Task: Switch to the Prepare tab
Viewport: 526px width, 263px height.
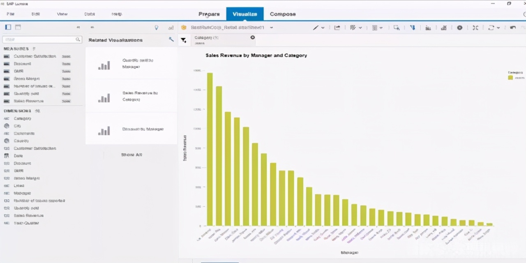Action: click(x=209, y=14)
